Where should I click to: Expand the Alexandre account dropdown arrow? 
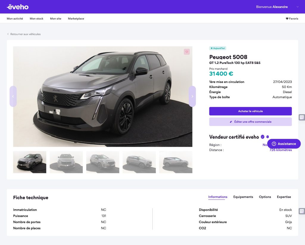pos(298,7)
